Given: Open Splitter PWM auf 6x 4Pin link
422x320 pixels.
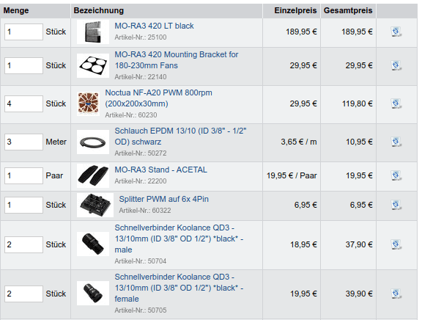Looking at the screenshot, I should 163,199.
